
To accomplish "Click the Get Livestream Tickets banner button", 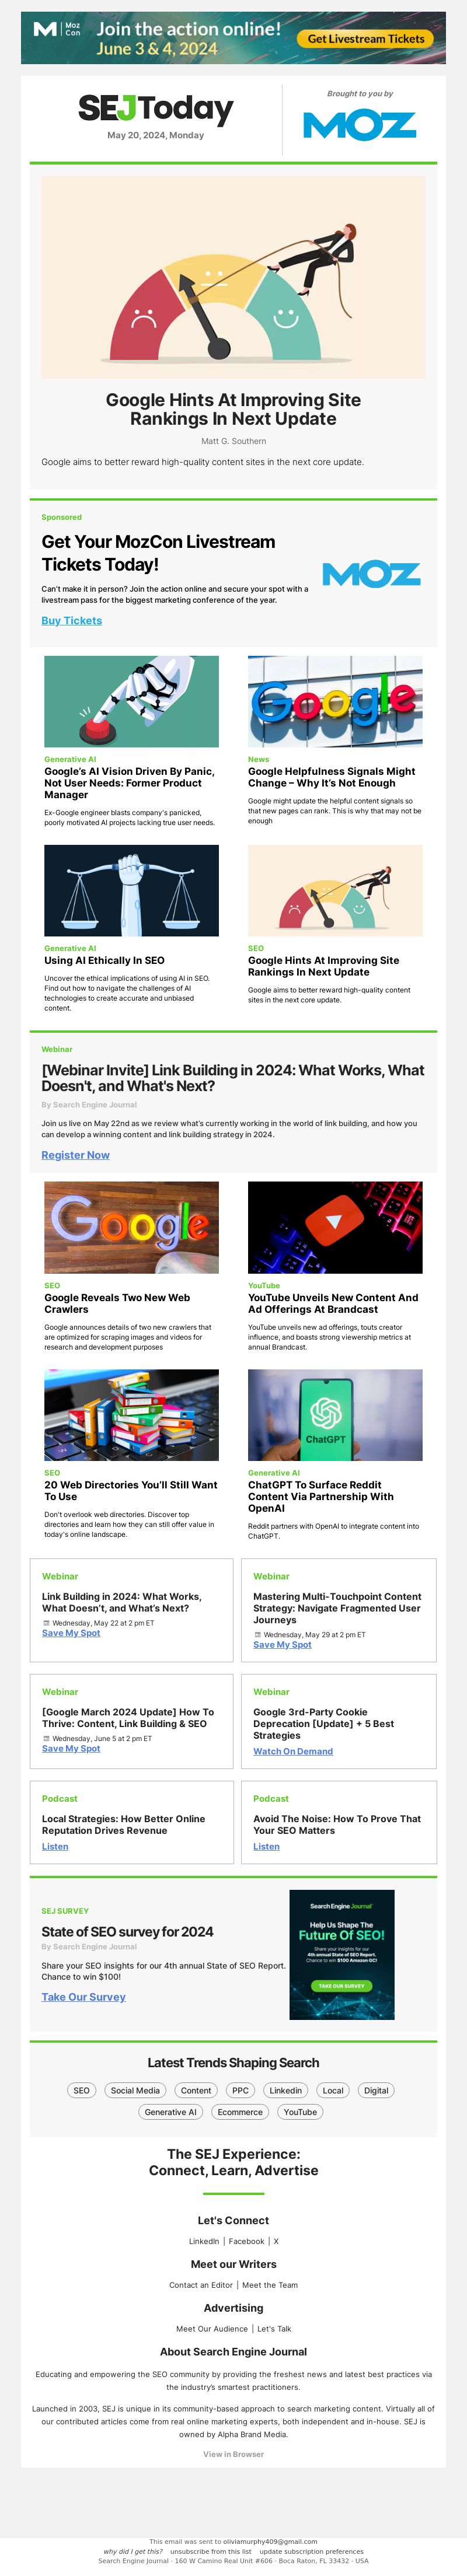I will (x=365, y=39).
